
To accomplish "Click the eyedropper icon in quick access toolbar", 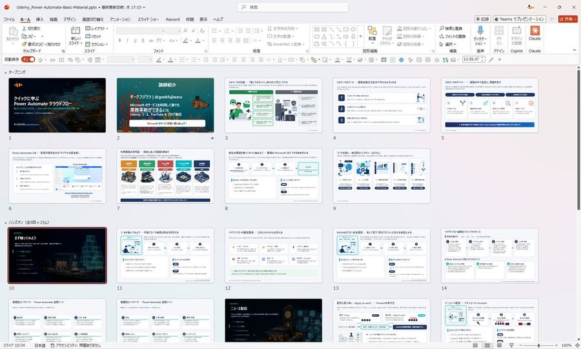I will (491, 59).
